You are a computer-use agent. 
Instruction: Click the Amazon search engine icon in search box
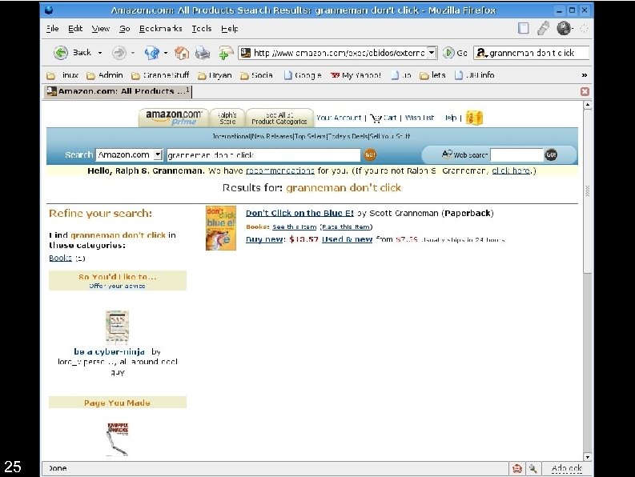pos(480,53)
